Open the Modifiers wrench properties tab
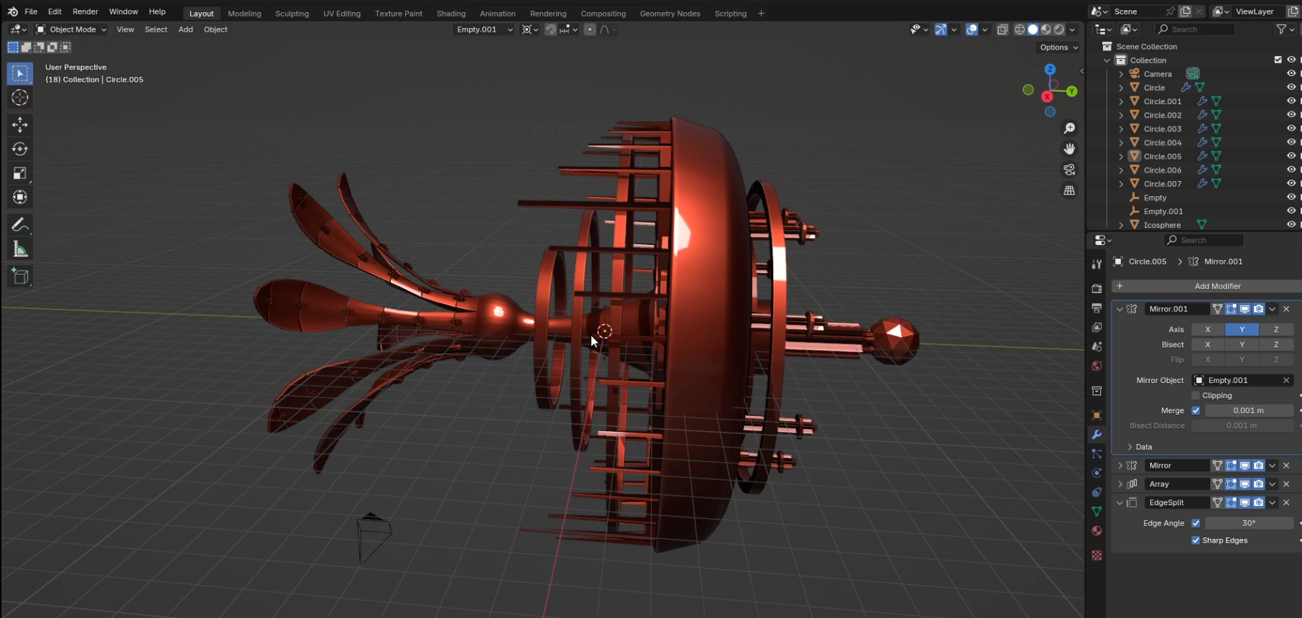 click(1096, 435)
